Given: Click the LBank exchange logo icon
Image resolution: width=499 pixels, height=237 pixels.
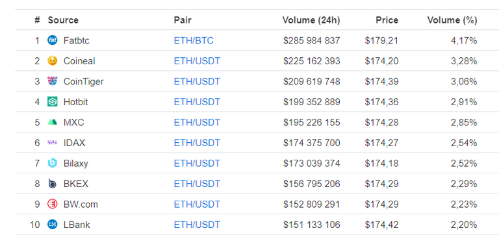Looking at the screenshot, I should [x=53, y=225].
